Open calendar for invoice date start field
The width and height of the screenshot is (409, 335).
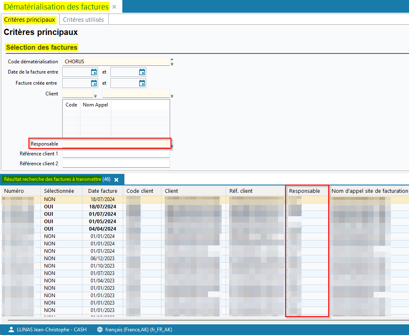94,72
